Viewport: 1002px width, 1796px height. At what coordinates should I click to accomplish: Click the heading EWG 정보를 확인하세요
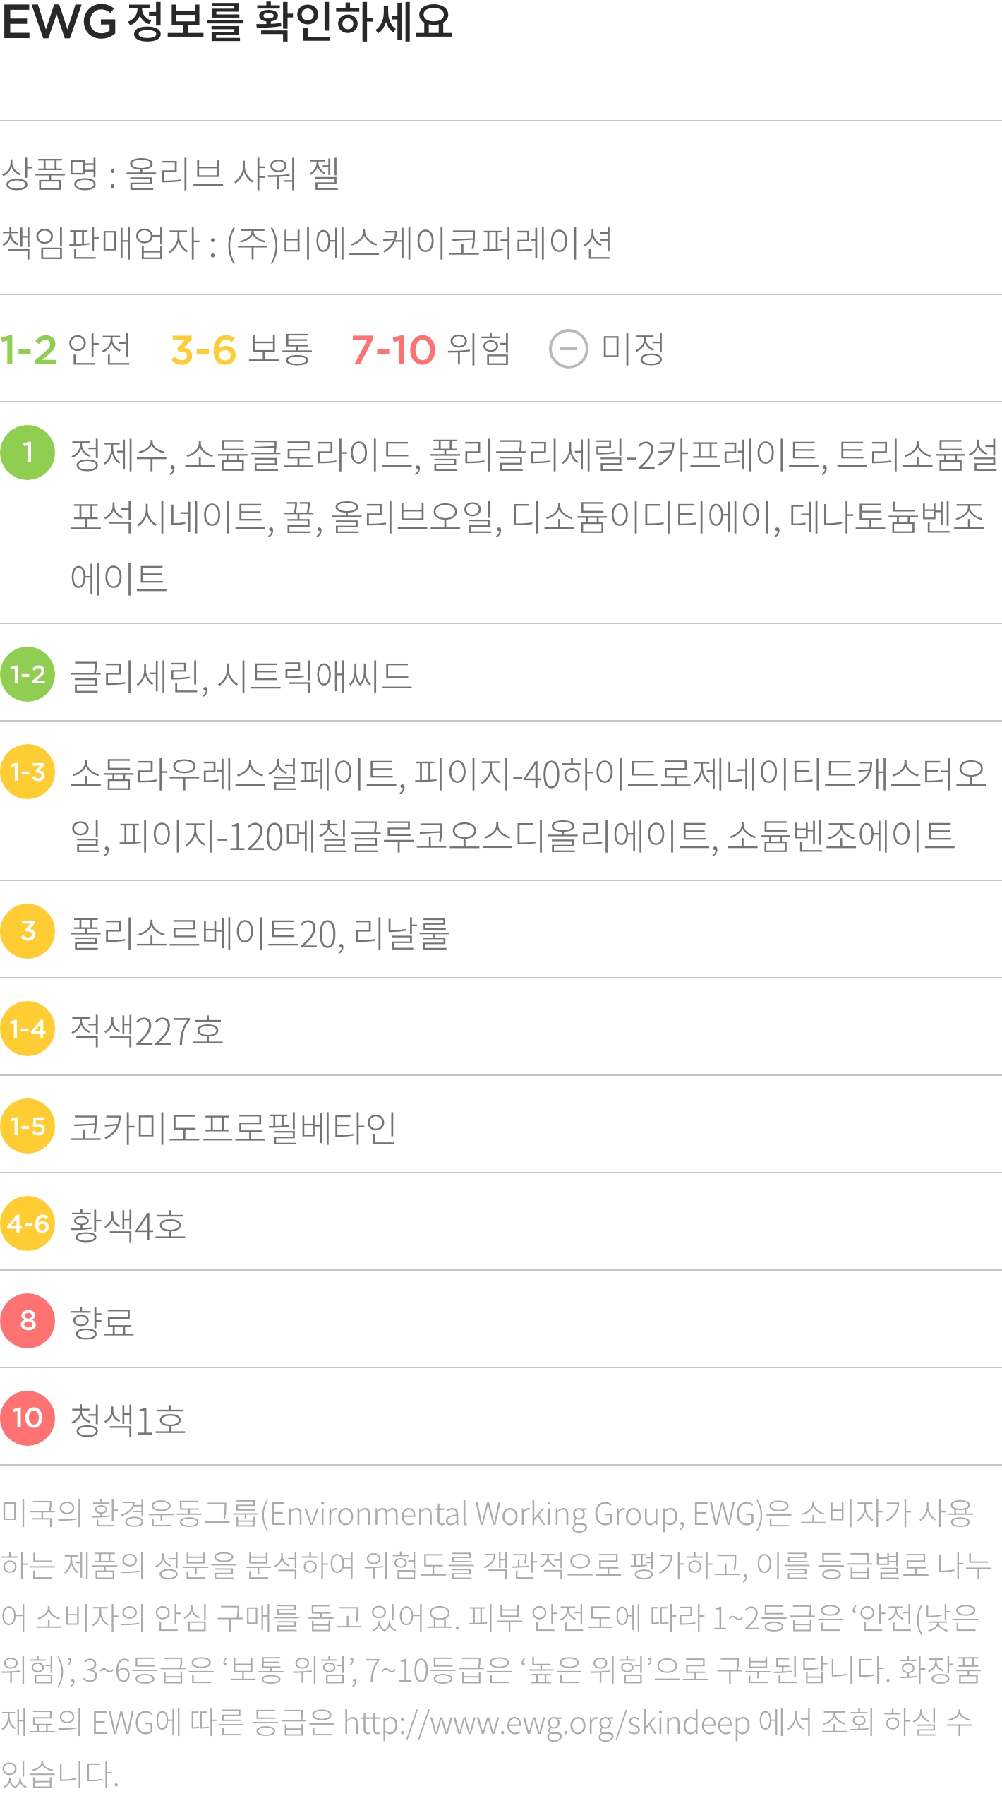(227, 22)
